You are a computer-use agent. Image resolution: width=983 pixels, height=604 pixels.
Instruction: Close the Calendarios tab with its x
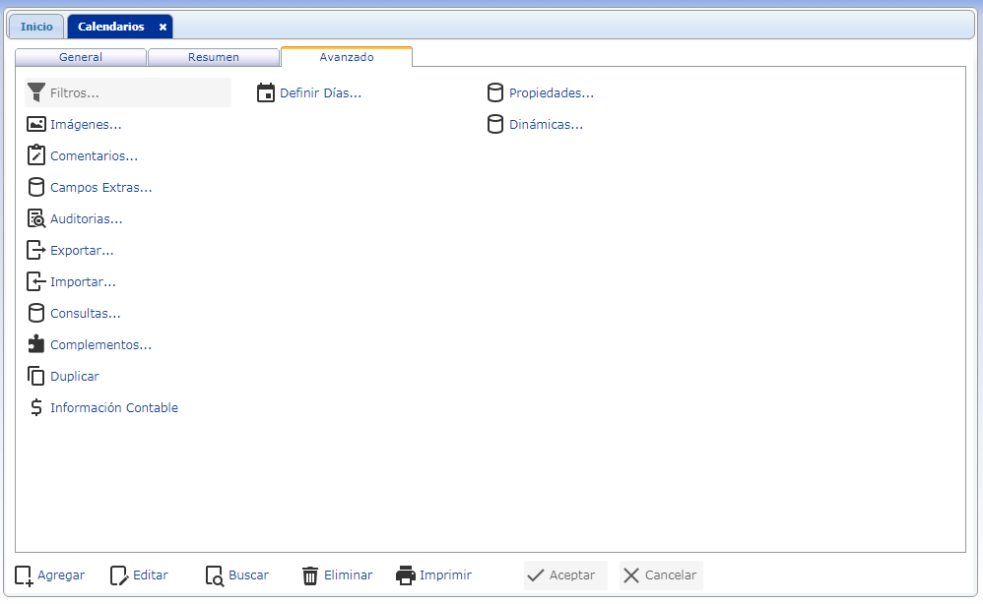pos(163,27)
